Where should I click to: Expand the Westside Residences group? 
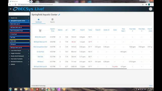point(10,62)
